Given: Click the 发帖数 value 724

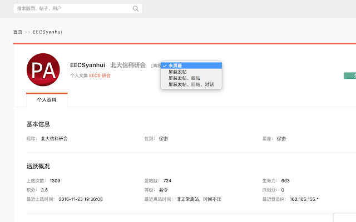Looking at the screenshot, I should [167, 181].
